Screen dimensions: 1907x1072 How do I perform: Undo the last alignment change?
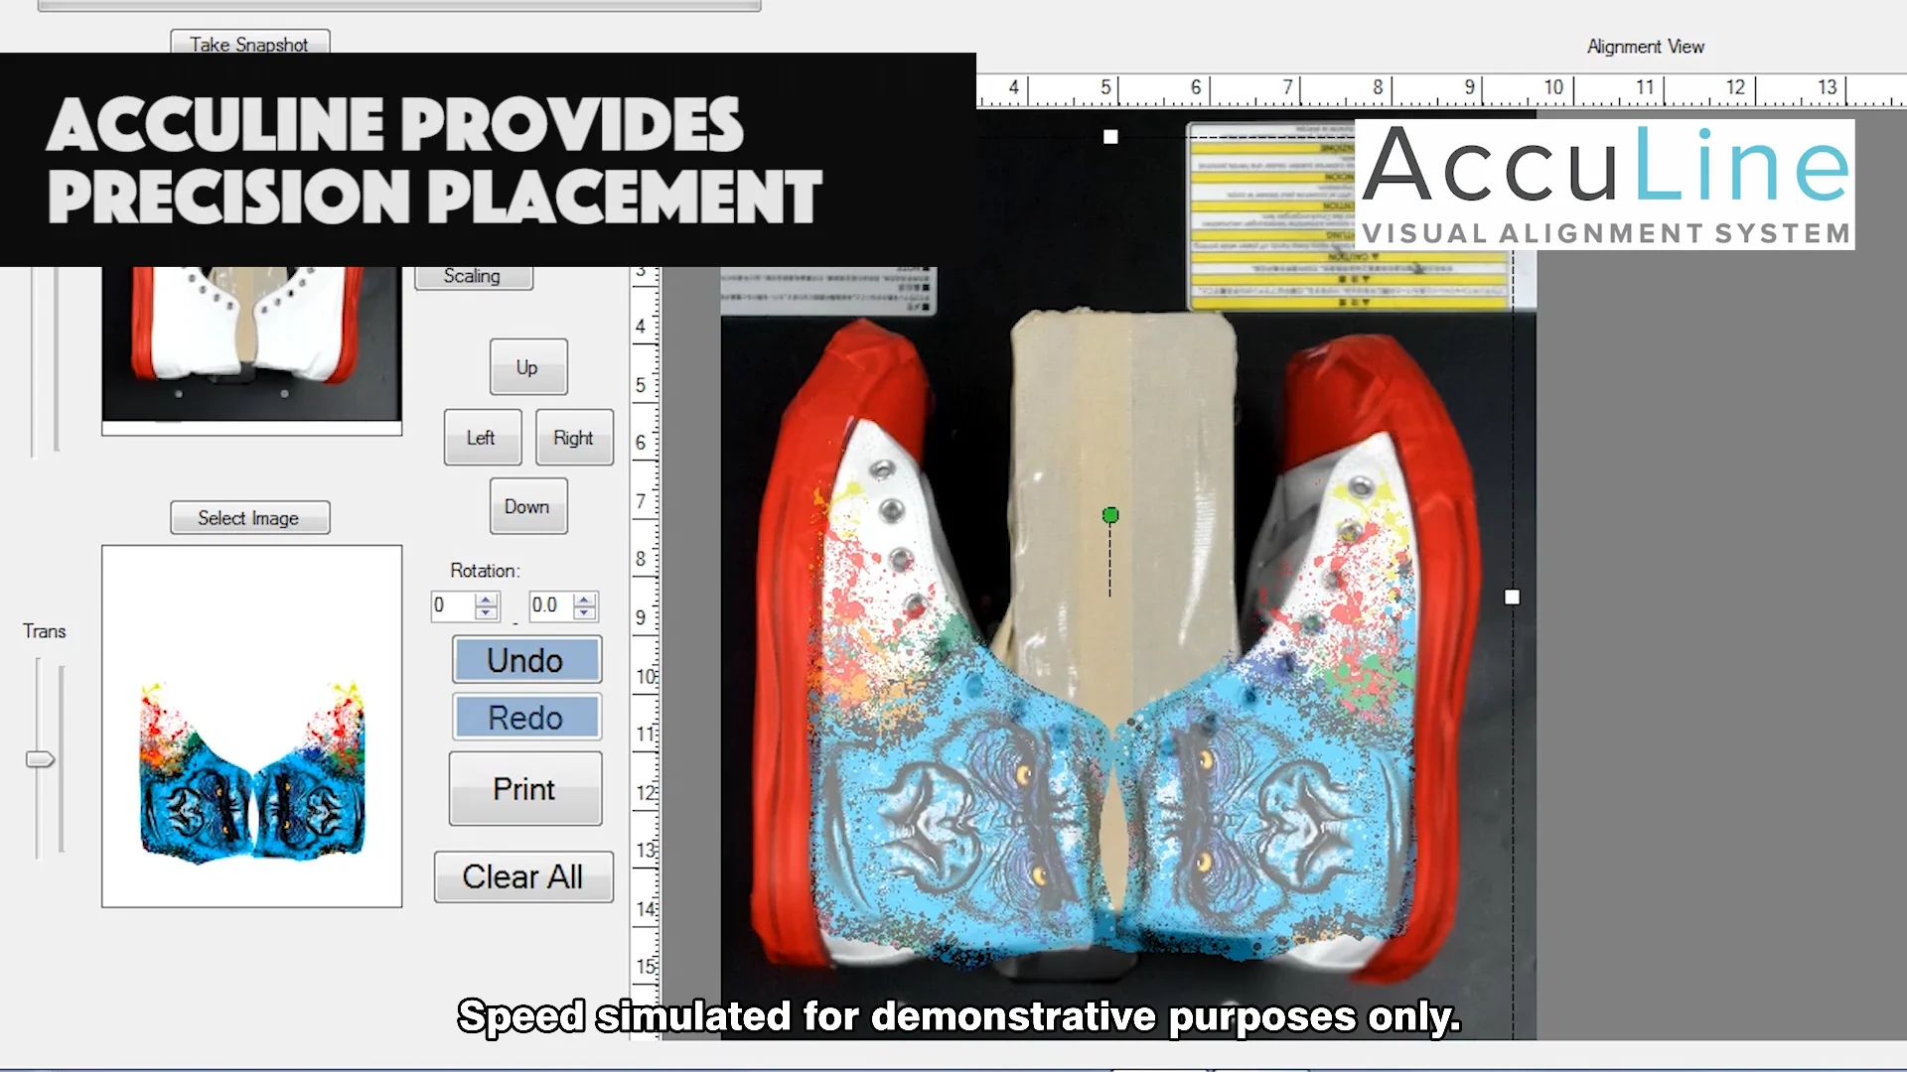tap(526, 660)
